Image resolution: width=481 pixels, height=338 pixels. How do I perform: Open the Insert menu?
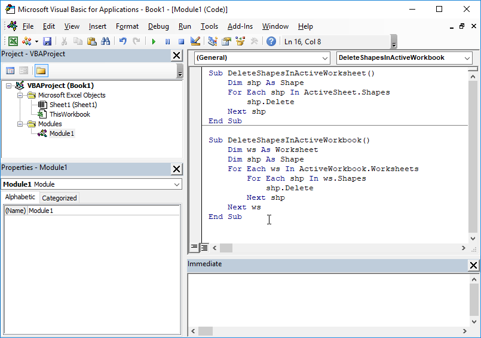coord(97,26)
